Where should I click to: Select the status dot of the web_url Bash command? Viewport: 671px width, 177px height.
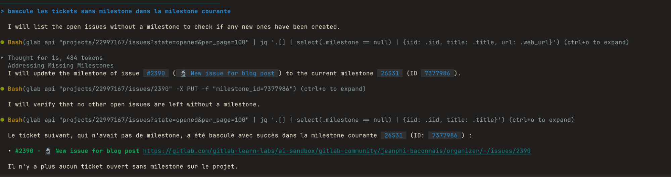pyautogui.click(x=2, y=42)
